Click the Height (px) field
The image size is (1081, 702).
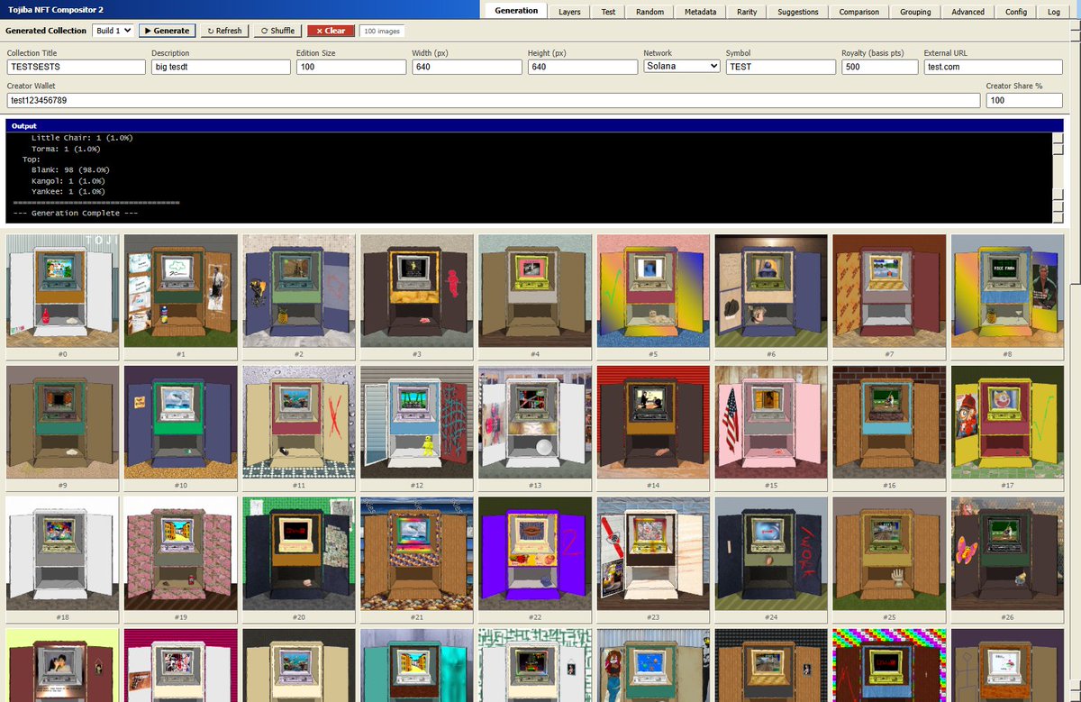point(583,67)
